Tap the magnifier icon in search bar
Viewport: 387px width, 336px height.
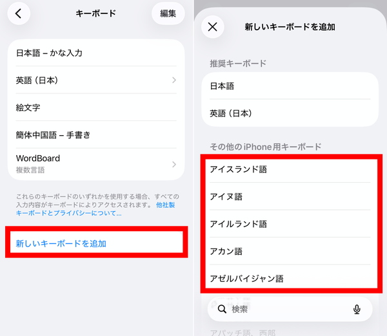point(222,309)
